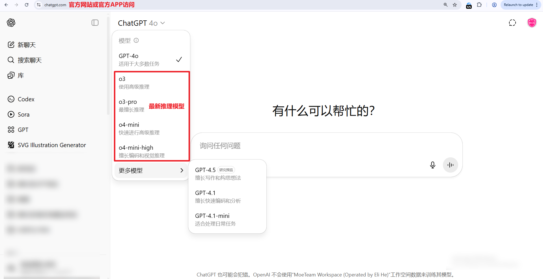Start voice mode with the waveform button
Screen dimensions: 543x279
[451, 165]
